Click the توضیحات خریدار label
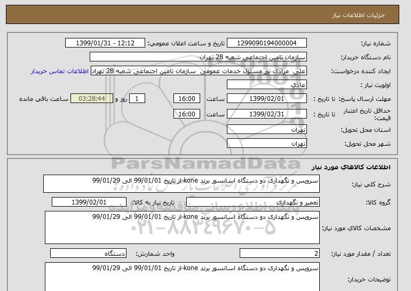Image resolution: width=411 pixels, height=291 pixels. click(369, 280)
